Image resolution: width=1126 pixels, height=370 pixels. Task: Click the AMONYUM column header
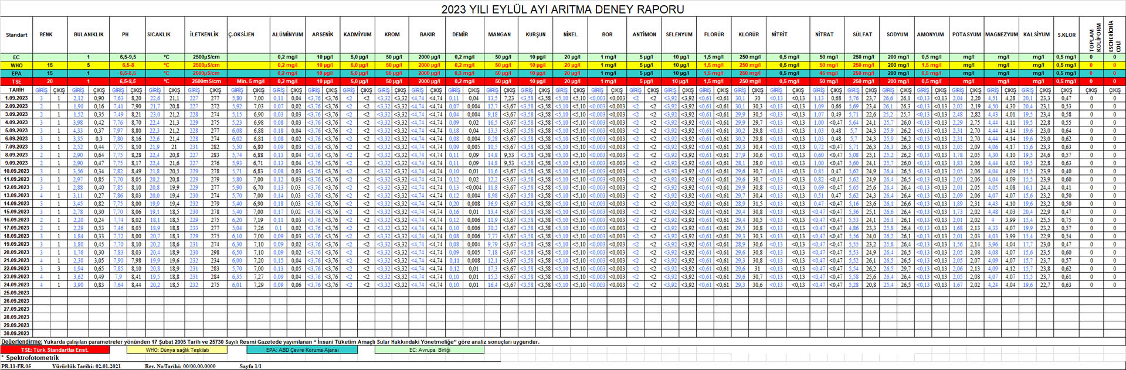[x=931, y=35]
